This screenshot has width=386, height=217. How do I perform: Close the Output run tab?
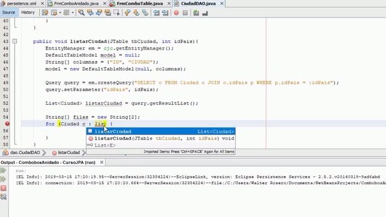coord(101,162)
